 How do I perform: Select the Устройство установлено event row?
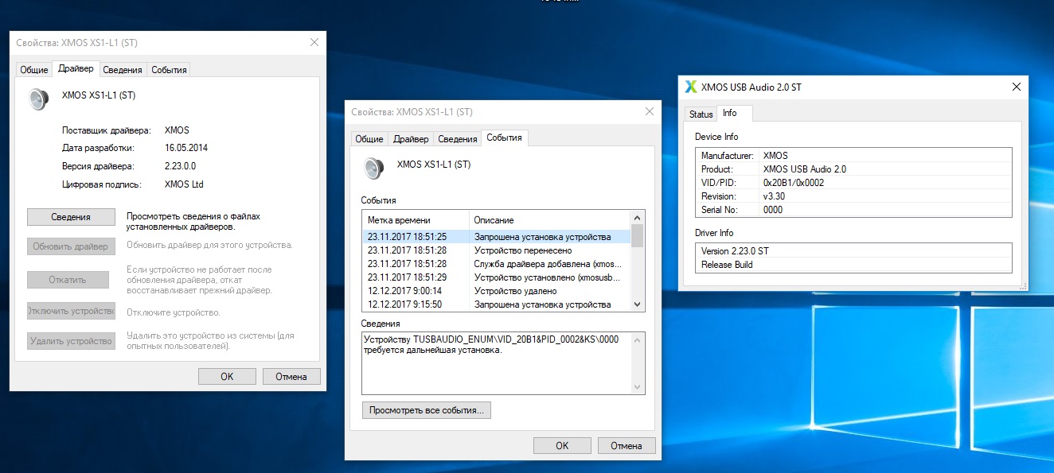coord(497,277)
